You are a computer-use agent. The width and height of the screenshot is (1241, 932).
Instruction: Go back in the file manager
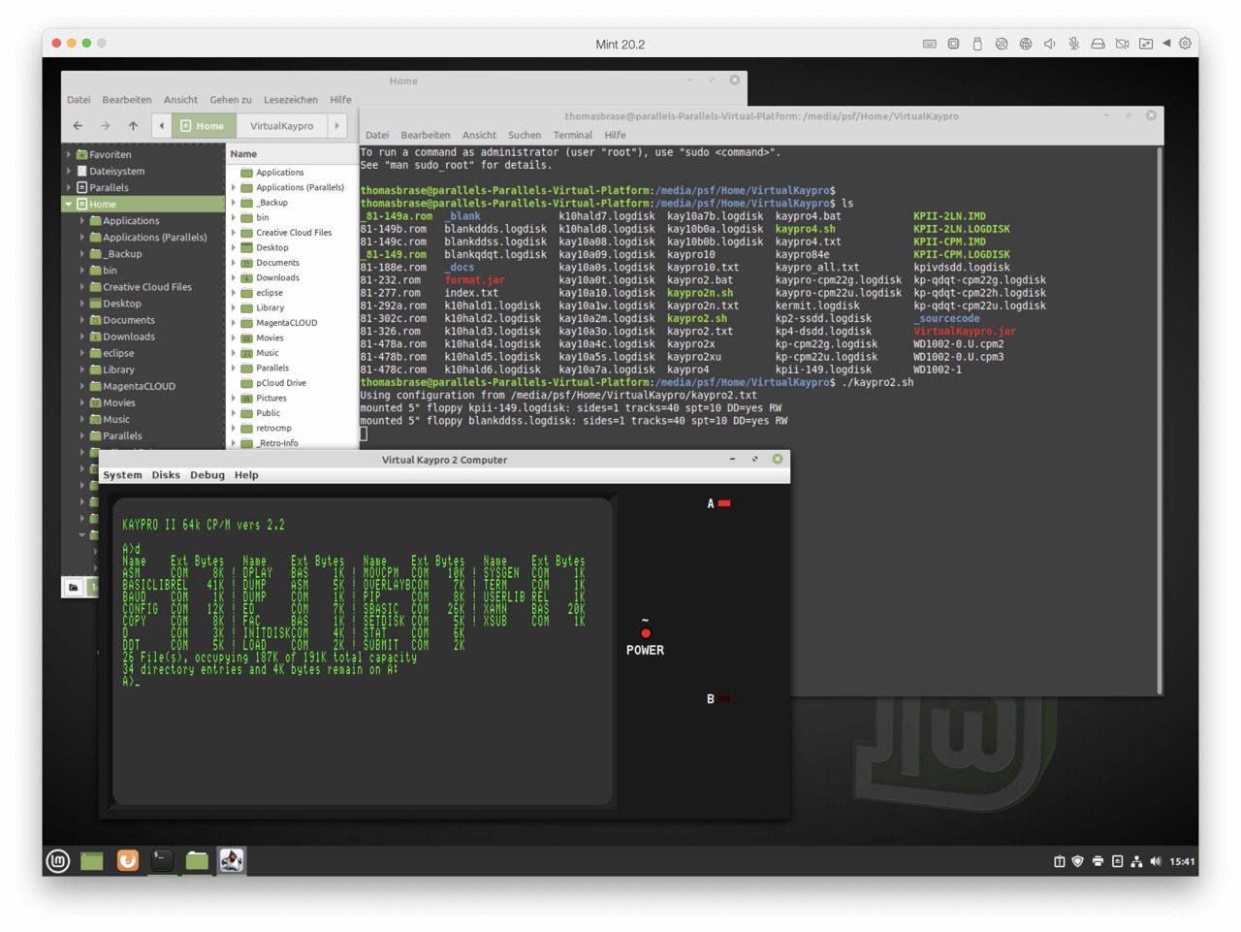(78, 126)
